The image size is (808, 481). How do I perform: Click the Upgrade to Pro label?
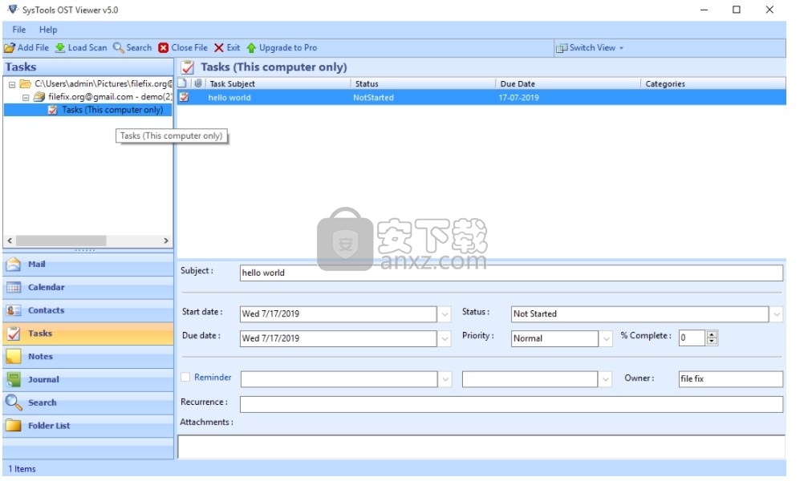coord(288,48)
